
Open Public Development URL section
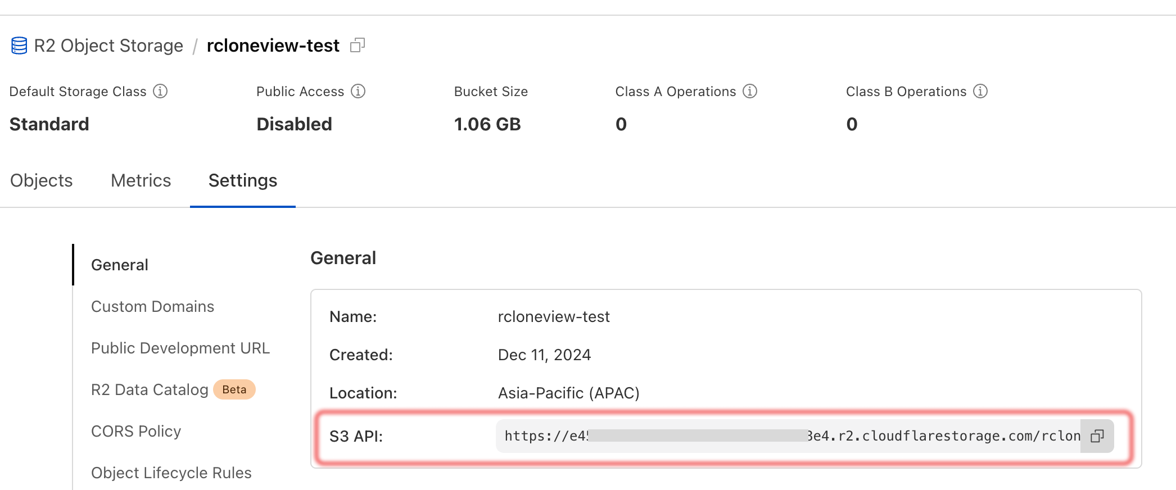[180, 348]
